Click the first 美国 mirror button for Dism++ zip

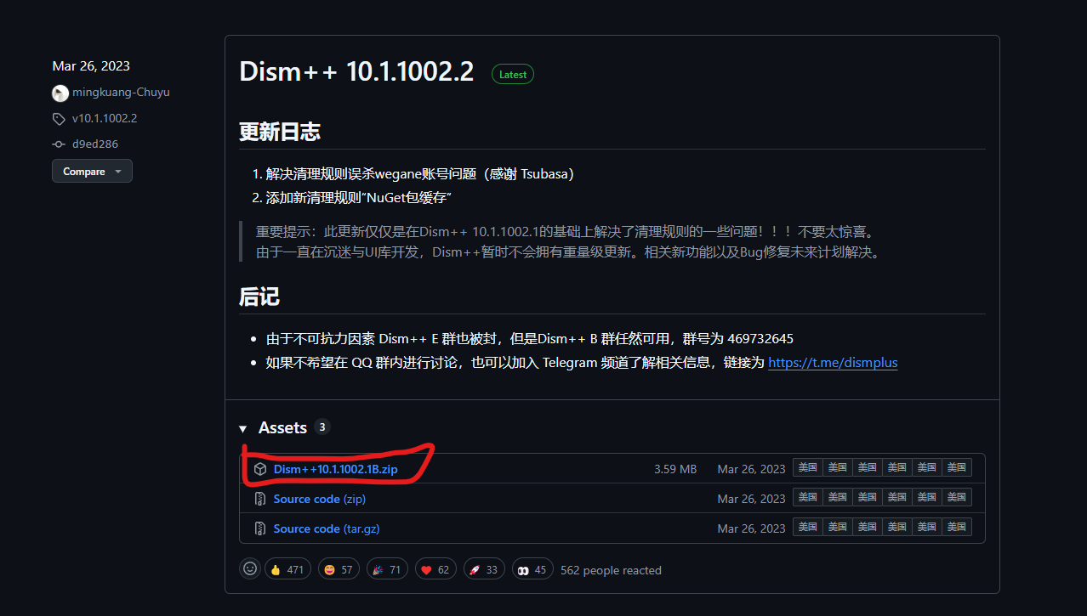point(807,467)
